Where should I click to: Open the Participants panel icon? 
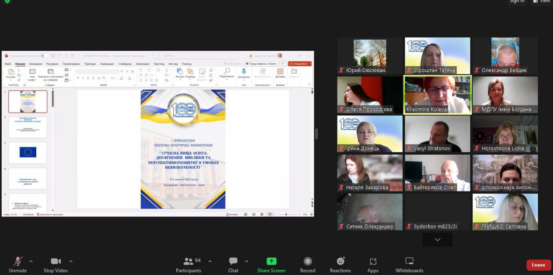pyautogui.click(x=188, y=262)
